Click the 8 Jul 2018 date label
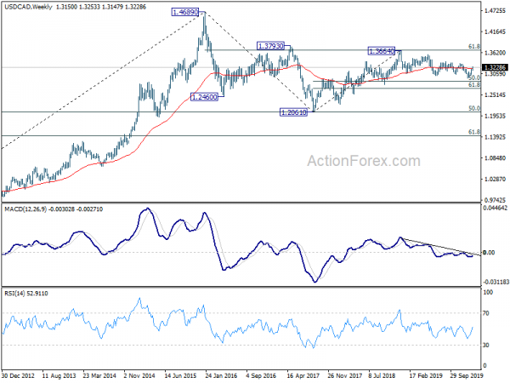Viewport: 510px width, 383px height. click(x=382, y=375)
